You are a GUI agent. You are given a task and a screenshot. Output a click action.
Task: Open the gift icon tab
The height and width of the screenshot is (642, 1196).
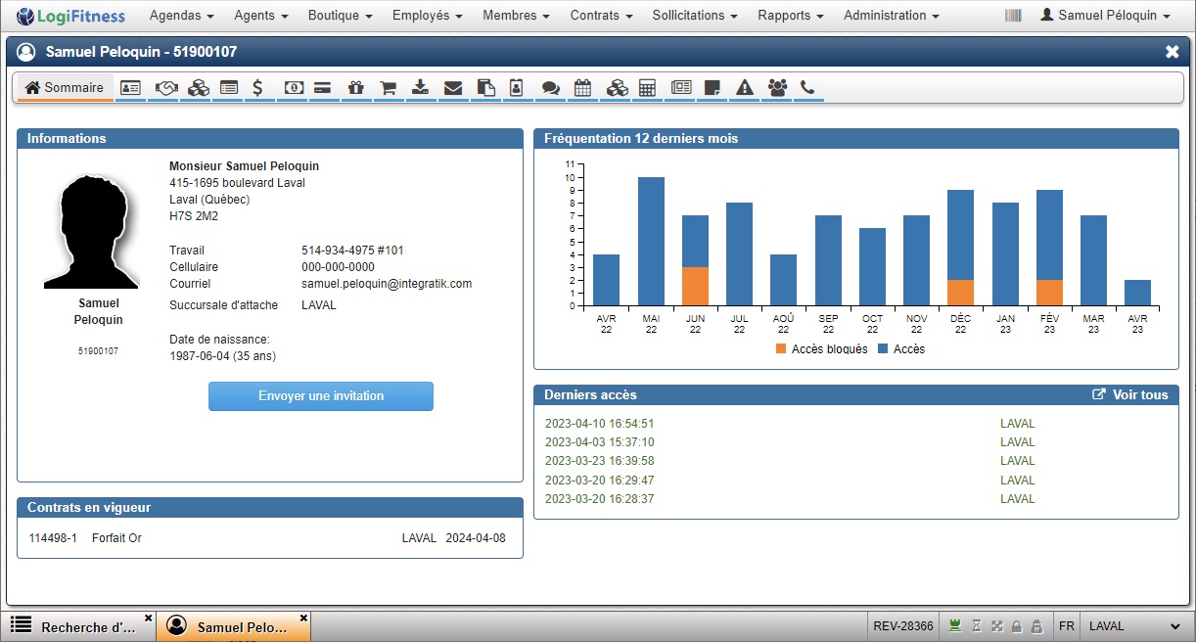354,88
